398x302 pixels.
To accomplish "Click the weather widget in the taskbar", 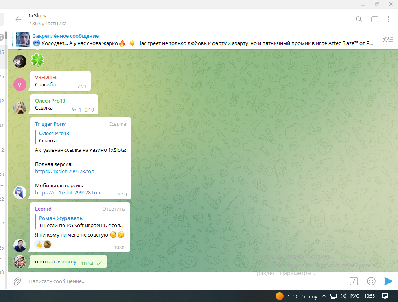I will [297, 296].
